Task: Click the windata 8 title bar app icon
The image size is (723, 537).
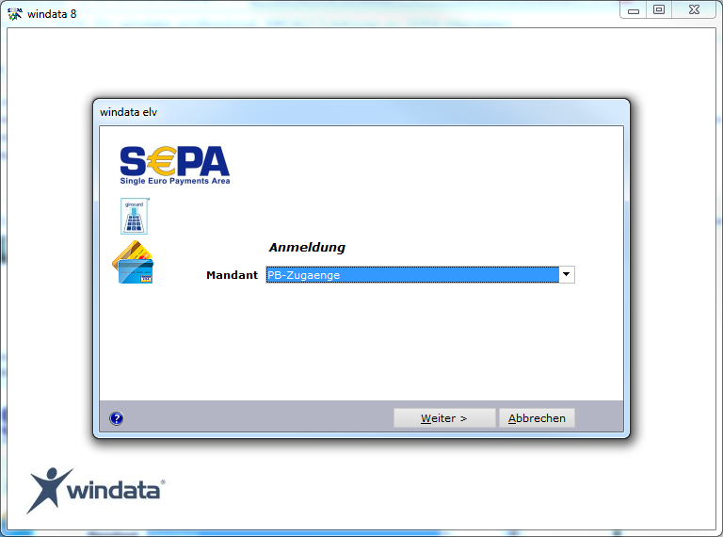Action: point(15,14)
